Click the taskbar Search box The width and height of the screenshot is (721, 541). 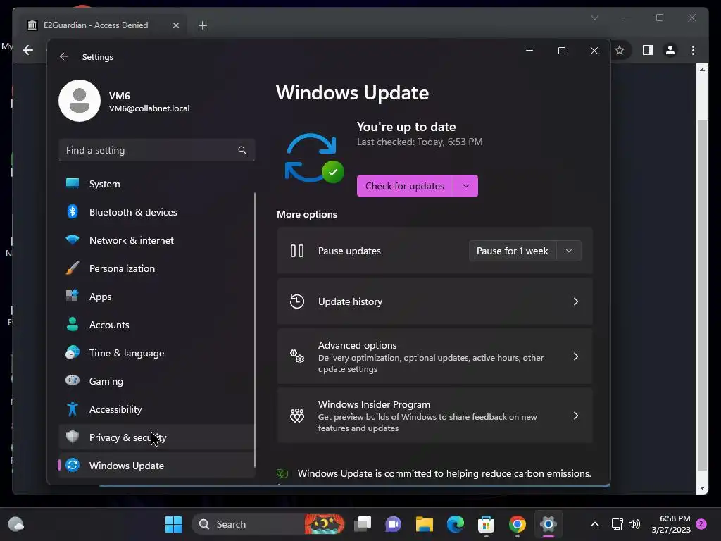coord(268,524)
